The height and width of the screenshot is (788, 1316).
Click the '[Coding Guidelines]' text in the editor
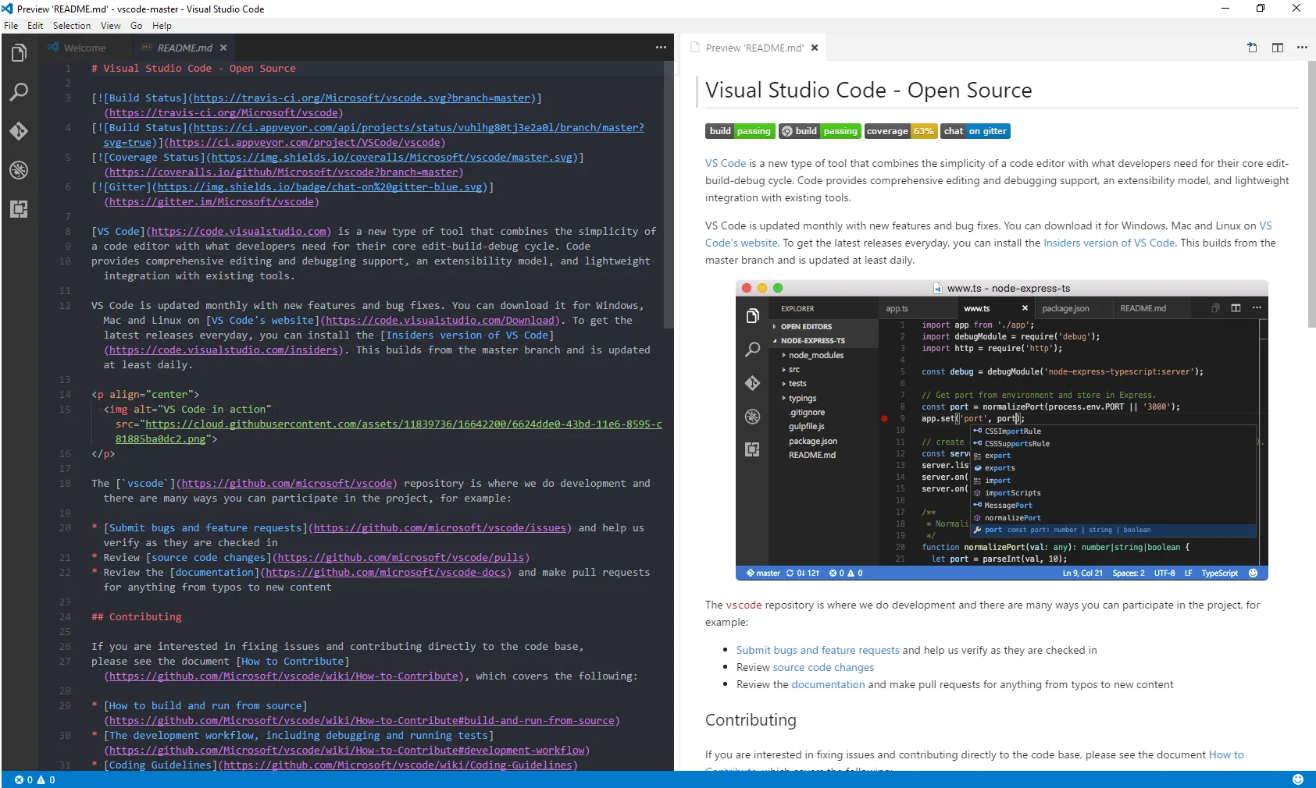[x=160, y=765]
